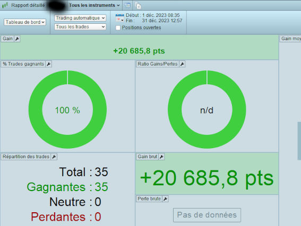Click the Pas de données box
Viewport: 301px width, 226px height.
pos(207,215)
